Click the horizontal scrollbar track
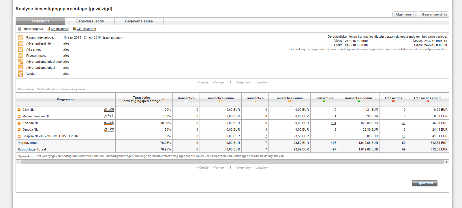This screenshot has width=462, height=208. click(232, 162)
